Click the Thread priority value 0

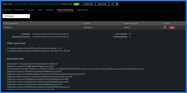(129, 37)
